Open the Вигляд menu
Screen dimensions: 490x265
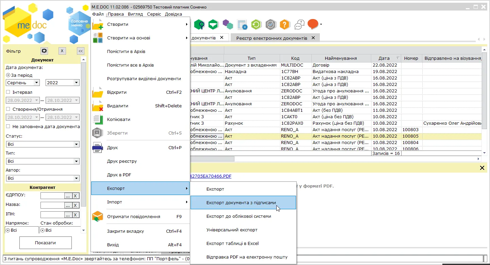tap(135, 14)
